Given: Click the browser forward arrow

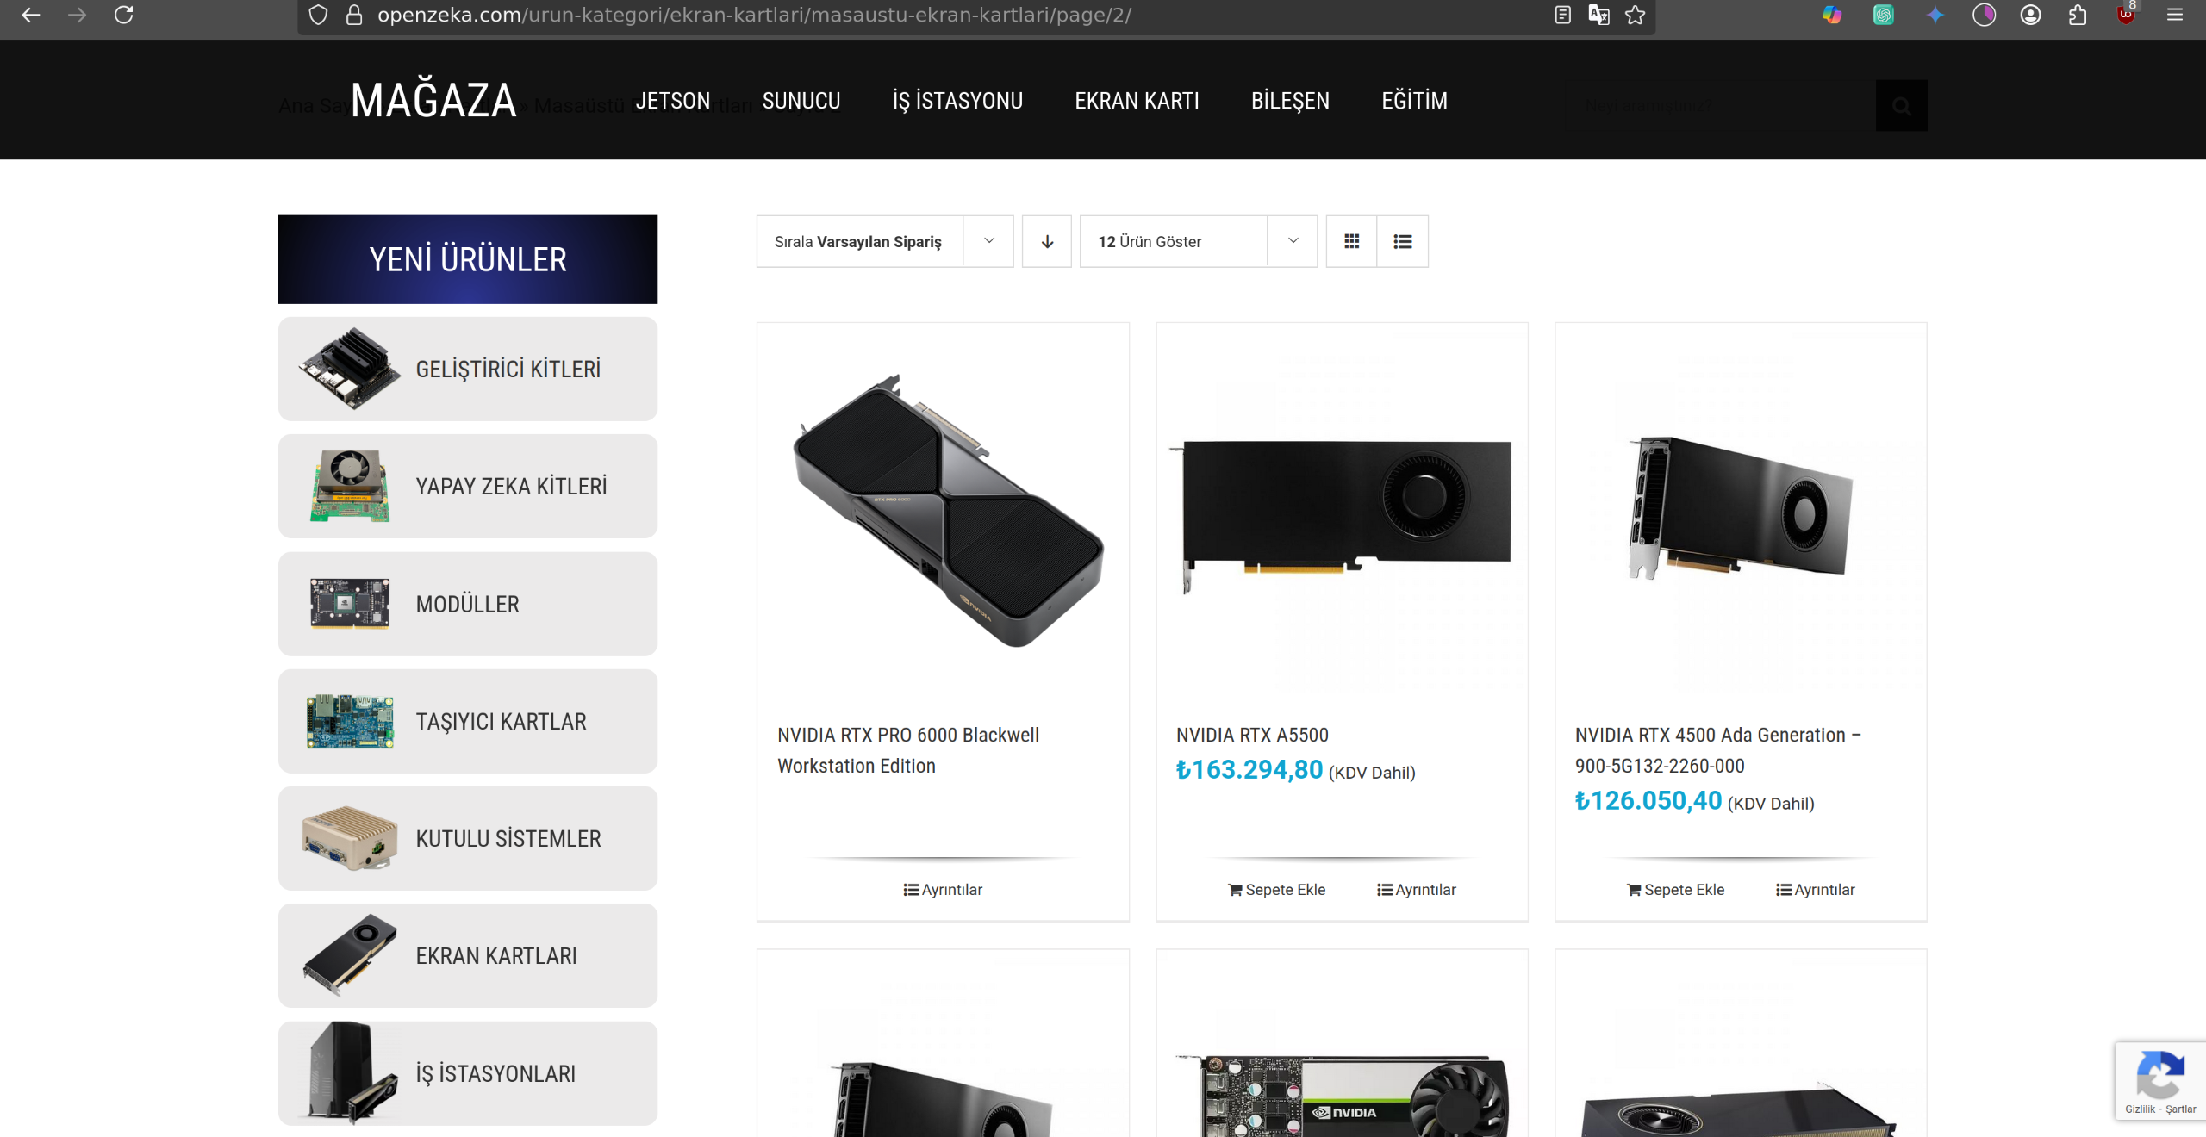Looking at the screenshot, I should point(78,15).
